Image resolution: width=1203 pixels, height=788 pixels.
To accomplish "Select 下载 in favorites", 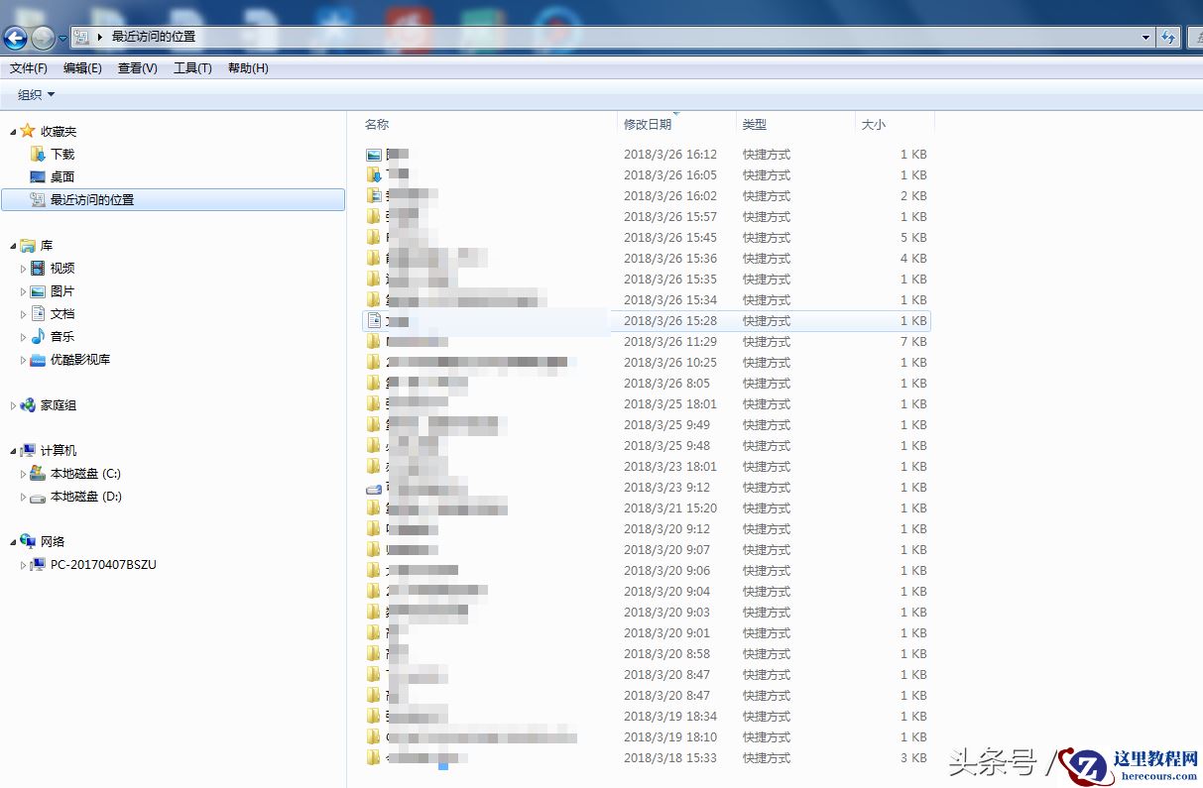I will [x=62, y=155].
